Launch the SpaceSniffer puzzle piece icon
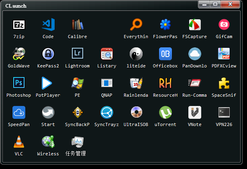The image size is (247, 169). pyautogui.click(x=224, y=83)
